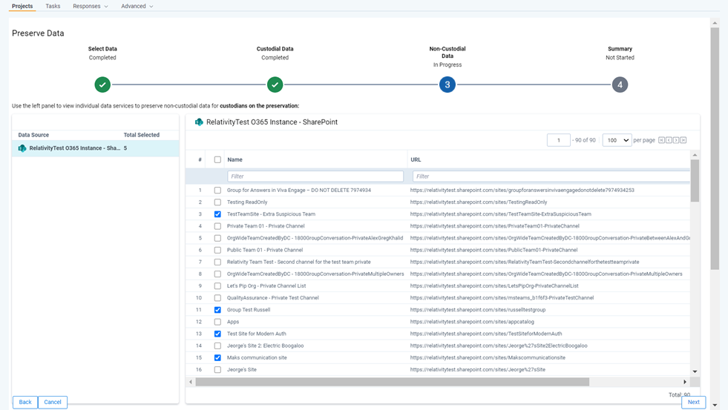Click the Total Selected column header

pos(142,135)
